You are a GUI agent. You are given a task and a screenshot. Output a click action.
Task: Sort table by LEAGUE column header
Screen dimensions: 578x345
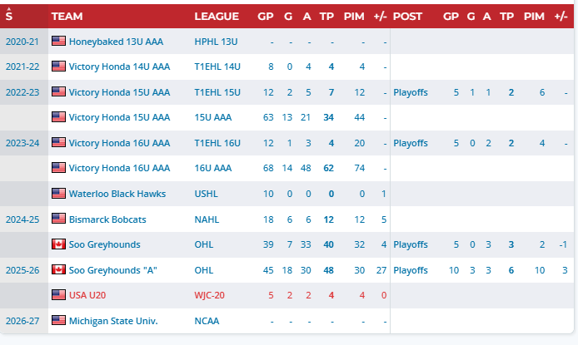click(217, 17)
